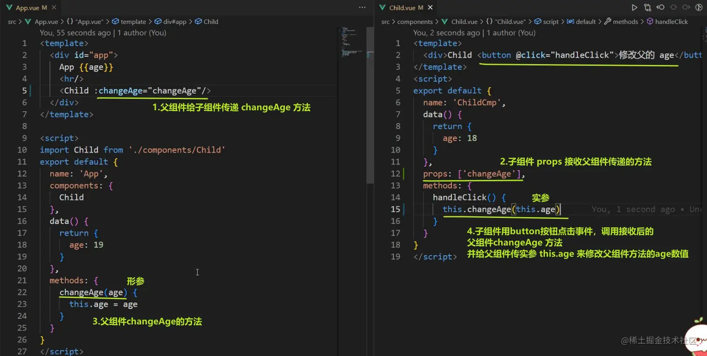
Task: Click "export default {" in Child.vue
Action: [x=452, y=91]
